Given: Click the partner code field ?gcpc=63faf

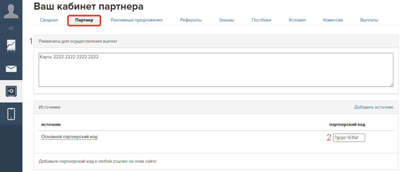Looking at the screenshot, I should tap(349, 138).
